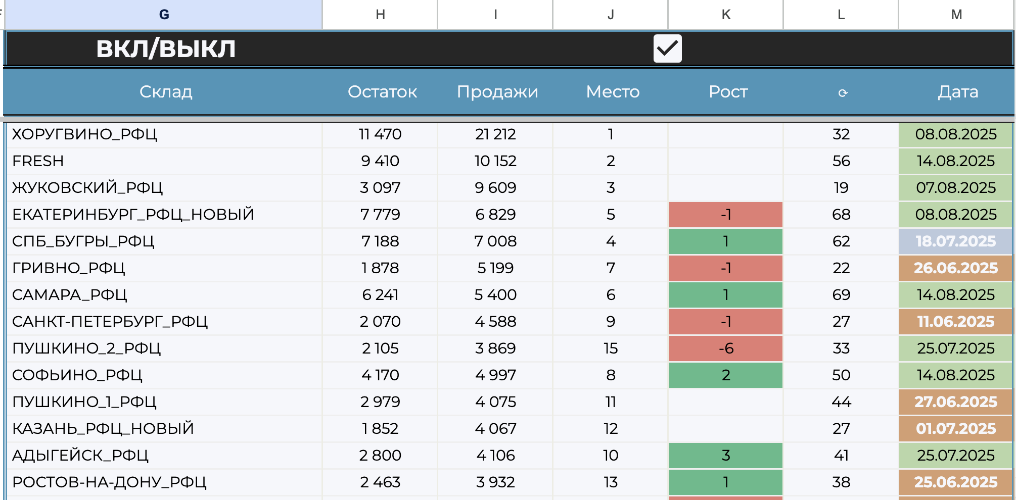Select stock value 7 779 for Екатеринбург

(x=380, y=215)
